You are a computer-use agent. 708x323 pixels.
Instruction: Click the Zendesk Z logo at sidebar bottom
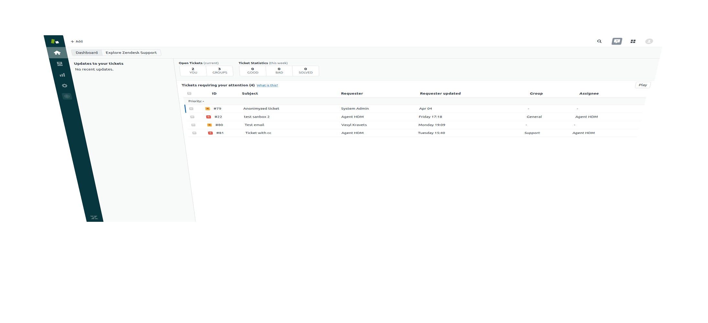click(94, 217)
